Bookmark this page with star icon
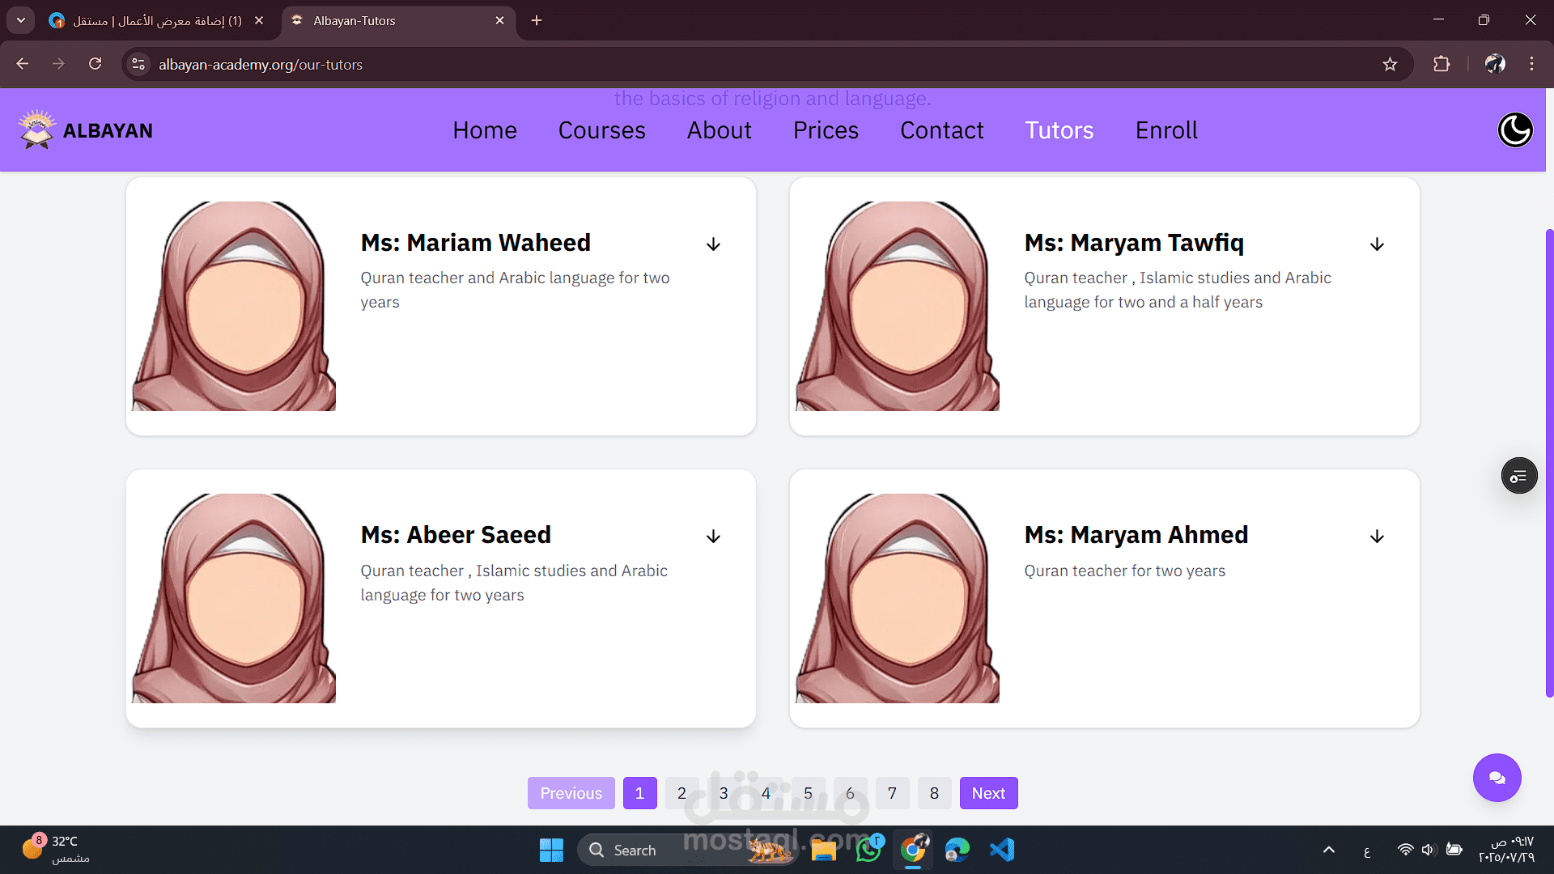The image size is (1554, 874). (x=1390, y=65)
